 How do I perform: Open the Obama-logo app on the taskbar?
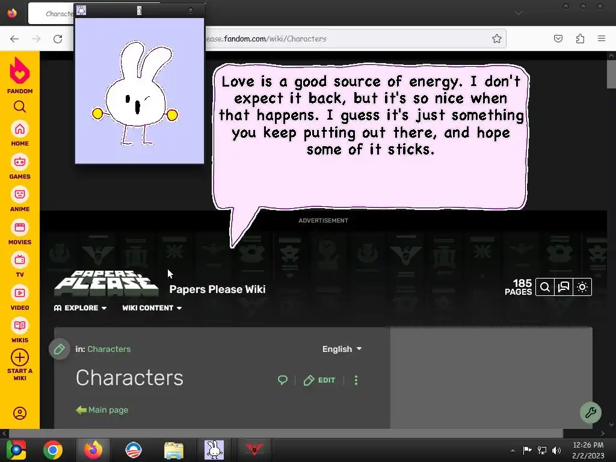[x=134, y=450]
